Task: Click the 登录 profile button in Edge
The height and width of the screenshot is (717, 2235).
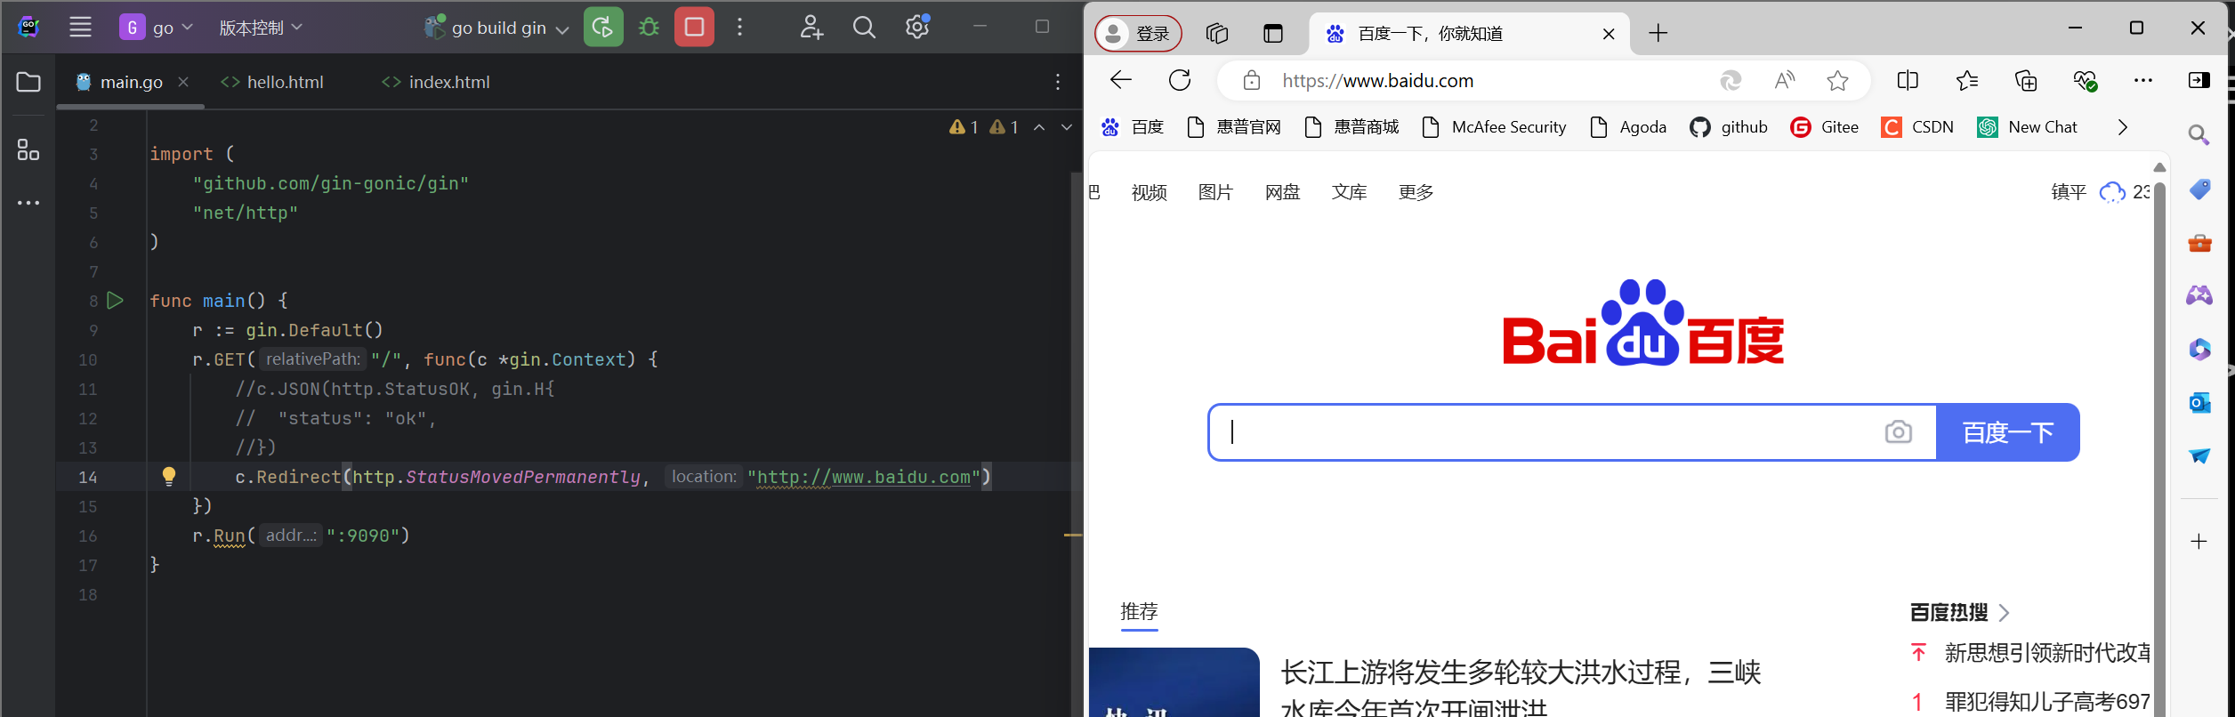Action: [x=1138, y=34]
